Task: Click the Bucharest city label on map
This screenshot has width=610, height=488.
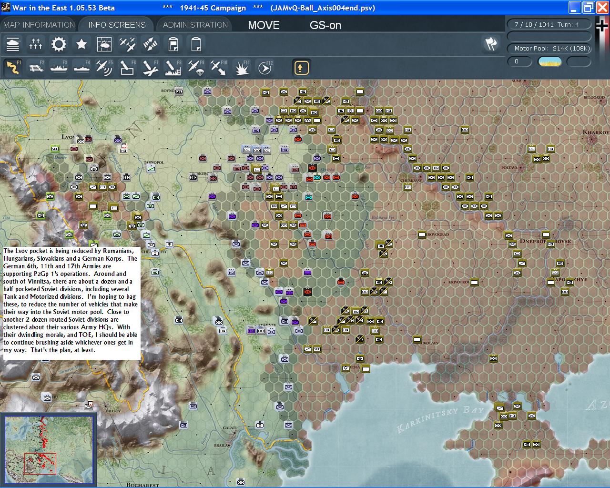Action: coord(142,485)
